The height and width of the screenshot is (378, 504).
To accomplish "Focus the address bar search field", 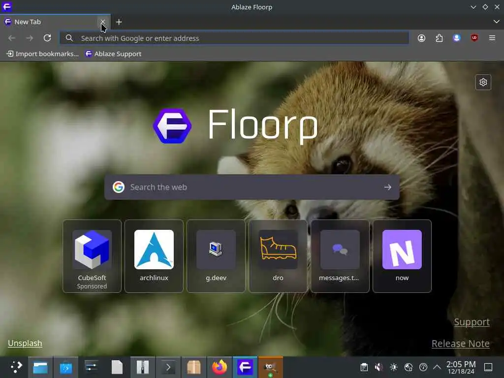I will [x=234, y=38].
